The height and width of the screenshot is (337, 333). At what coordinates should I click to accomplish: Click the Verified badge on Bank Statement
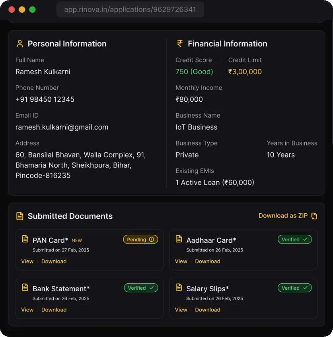(141, 288)
